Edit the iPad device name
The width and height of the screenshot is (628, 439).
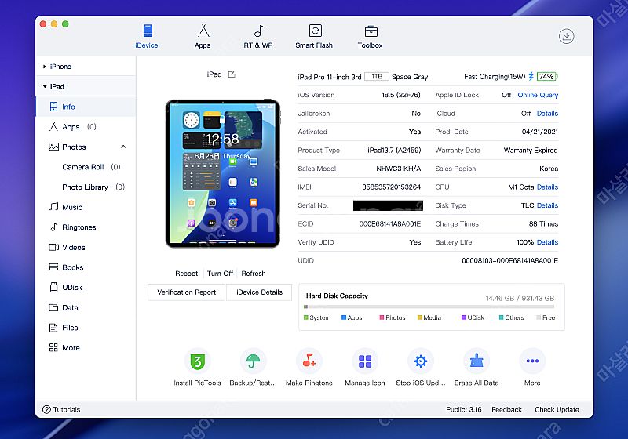[x=232, y=74]
